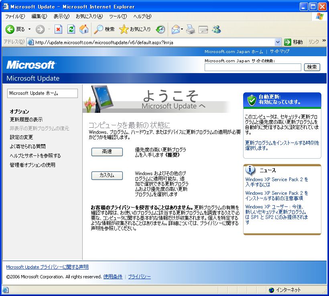Viewport: 329px width, 296px height.
Task: Click the 高速 express update button
Action: (107, 152)
